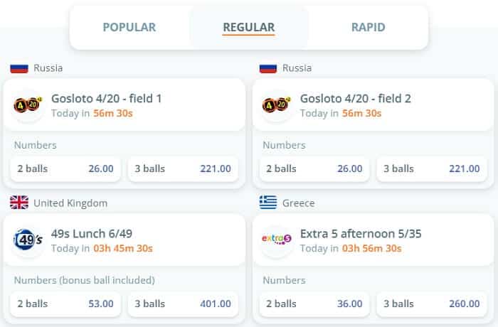Bet 2 balls at 26.00 on Gosloto field 1
The height and width of the screenshot is (327, 498).
click(65, 169)
